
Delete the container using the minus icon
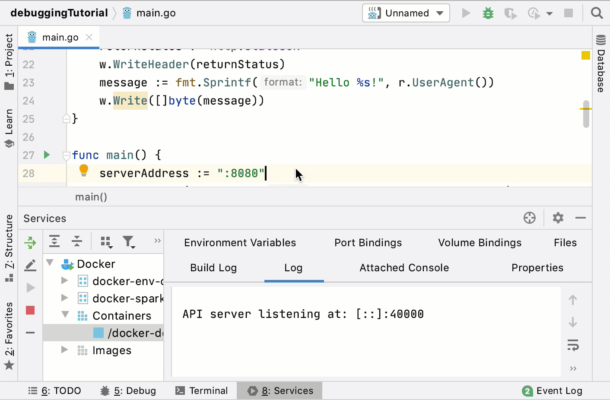[x=30, y=333]
